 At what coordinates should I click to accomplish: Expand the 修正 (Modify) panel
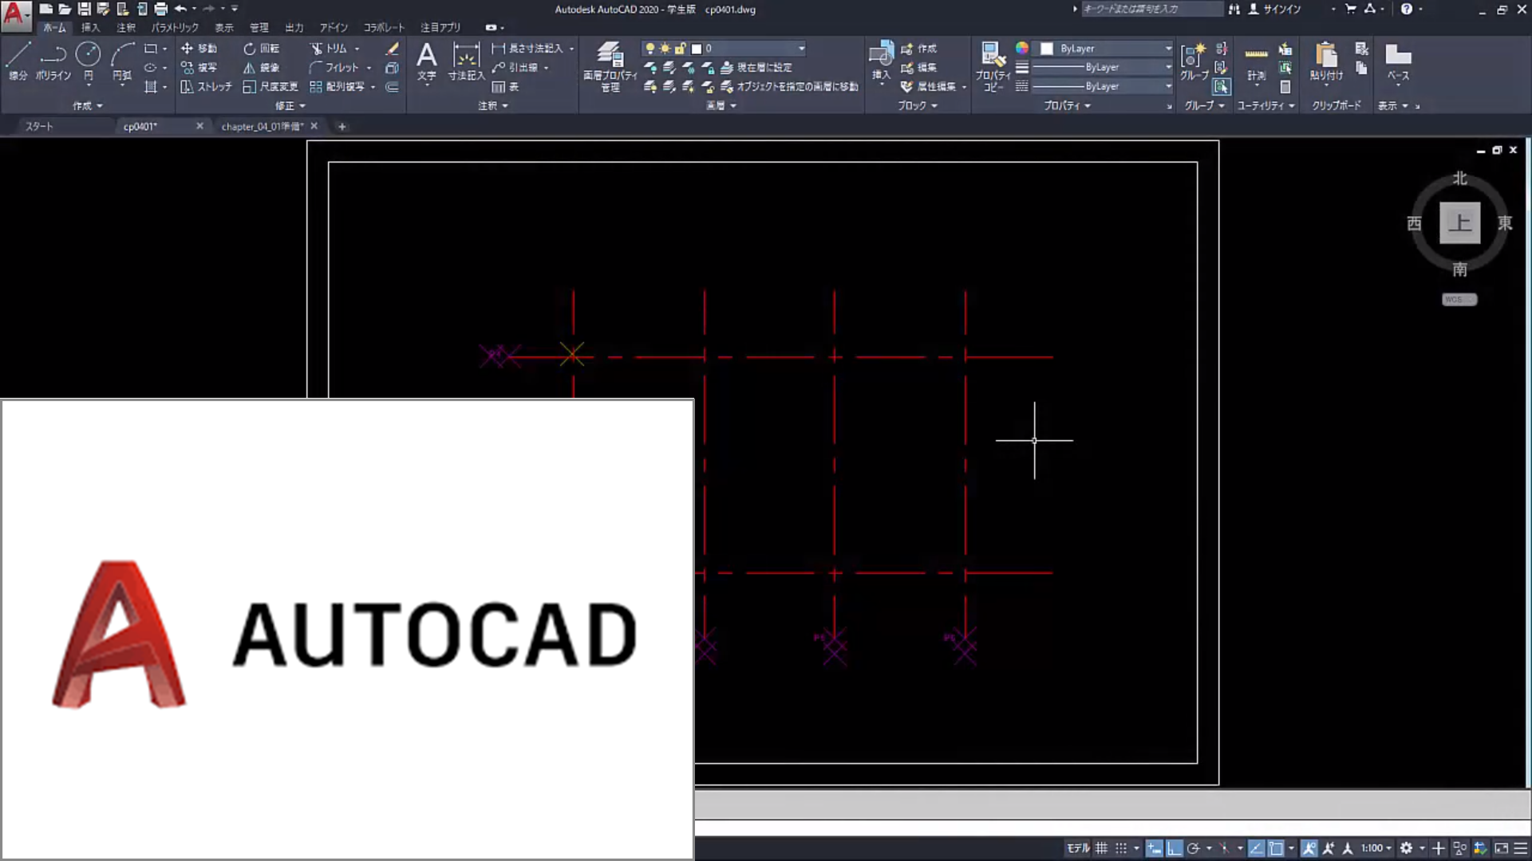click(290, 106)
